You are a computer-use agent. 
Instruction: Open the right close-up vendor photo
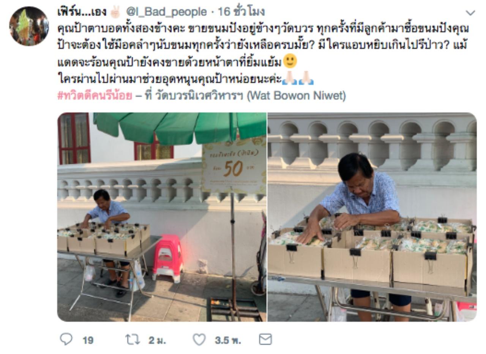[372, 217]
